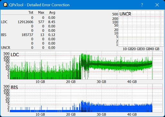The image size is (165, 117).
Task: Click the '10 GB' axis label under LDC graph
Action: [x=40, y=82]
